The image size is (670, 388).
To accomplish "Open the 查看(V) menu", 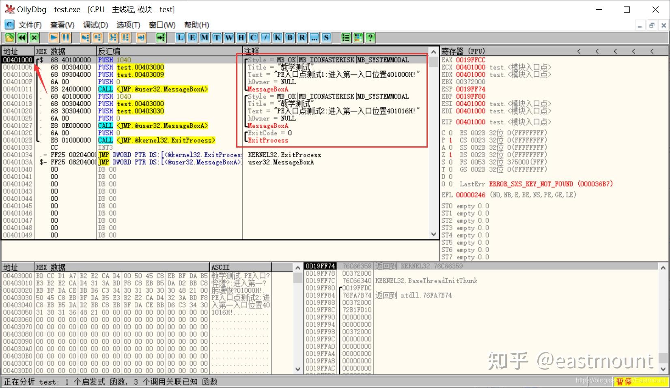I will point(62,25).
